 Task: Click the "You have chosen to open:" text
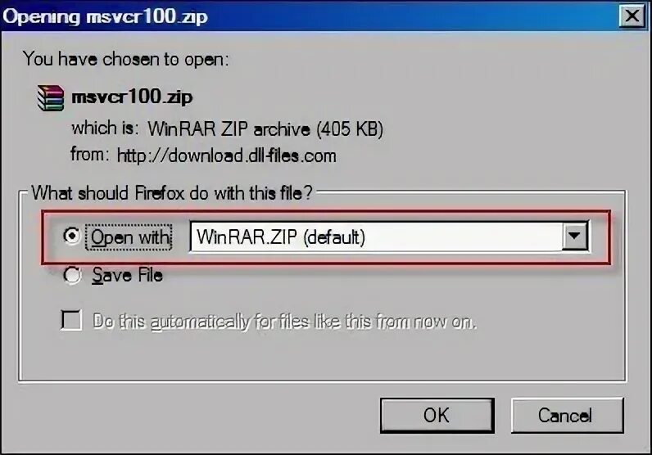click(126, 59)
